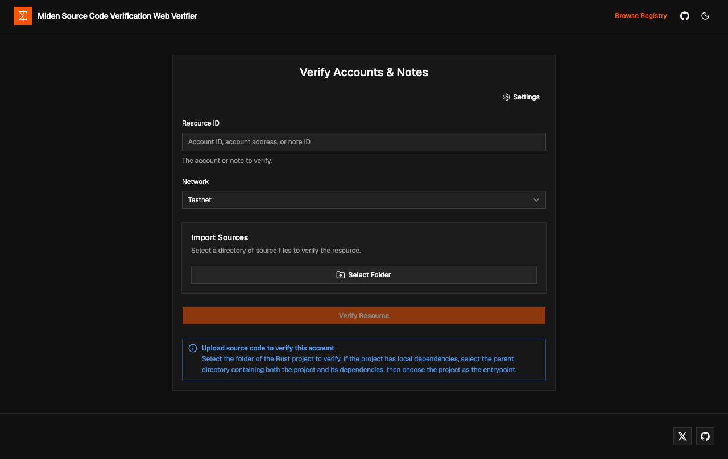Click the orange Miden logo icon
The image size is (728, 459).
23,16
